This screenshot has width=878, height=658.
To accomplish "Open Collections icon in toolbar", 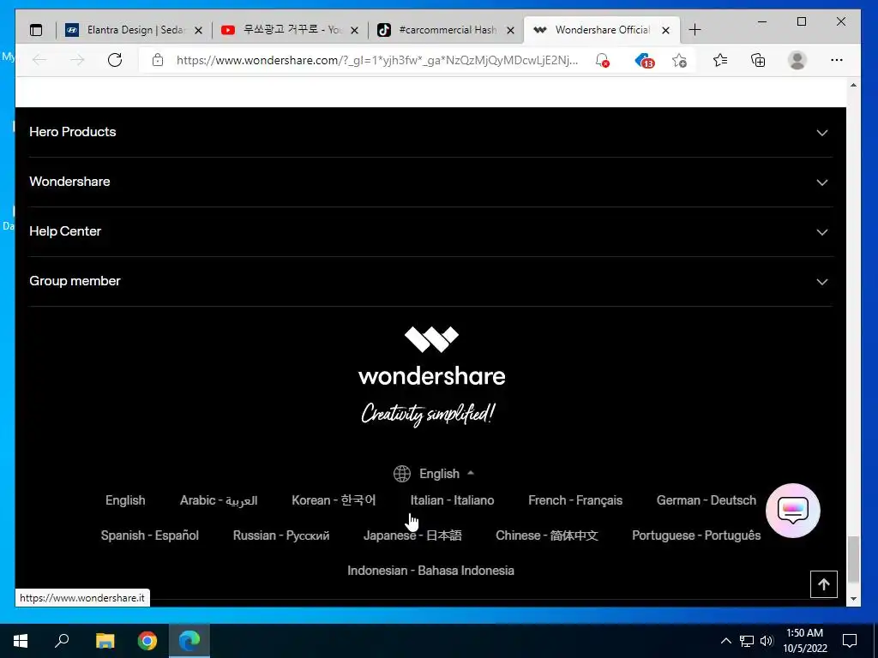I will point(758,60).
